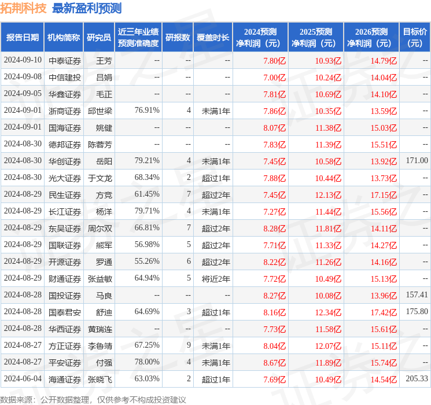Click the target price 205.33
Viewport: 431px width, 405px height.
pyautogui.click(x=417, y=378)
